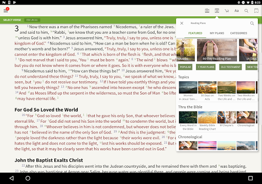Tap the large chapter number 3
Screen dimensions: 262x184
(16, 29)
